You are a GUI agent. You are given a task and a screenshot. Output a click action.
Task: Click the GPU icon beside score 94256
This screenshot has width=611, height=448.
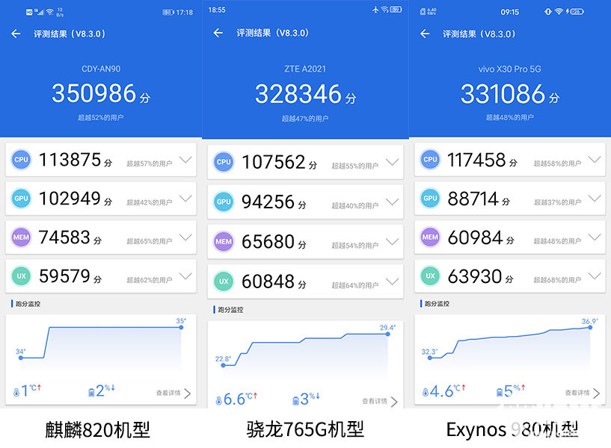coord(224,202)
